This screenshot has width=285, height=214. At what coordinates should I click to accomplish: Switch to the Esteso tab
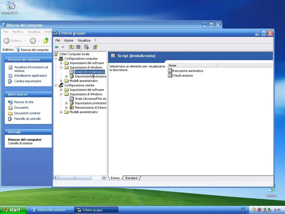tap(115, 178)
